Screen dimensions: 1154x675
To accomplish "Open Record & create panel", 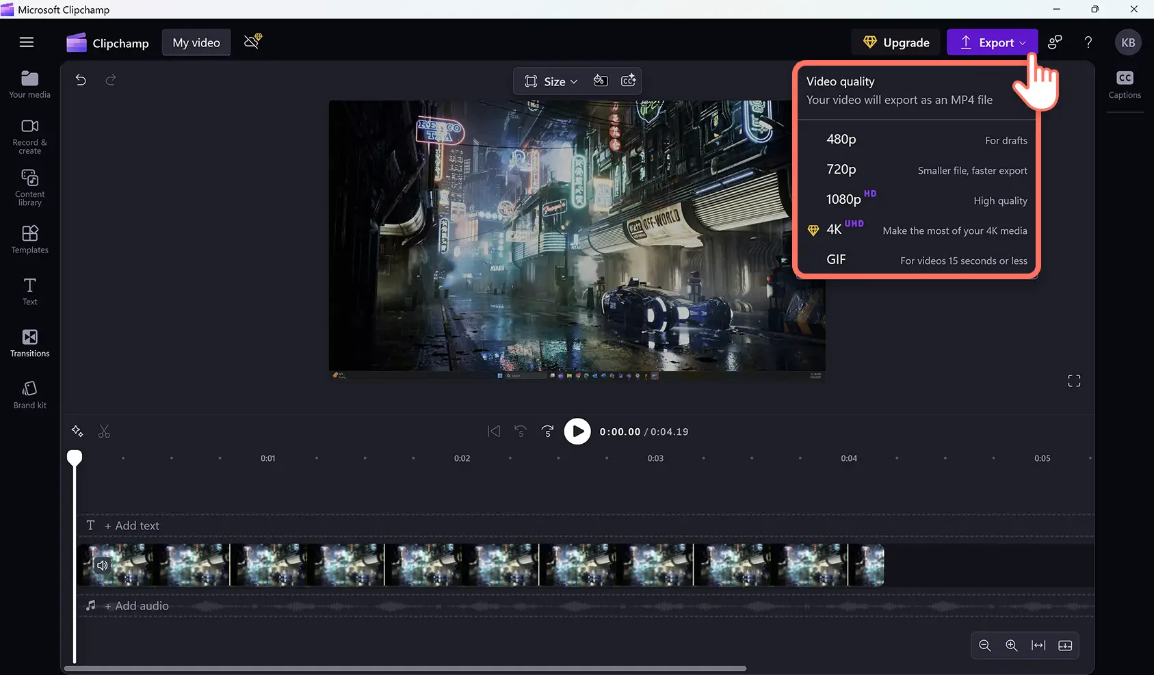I will (x=29, y=136).
